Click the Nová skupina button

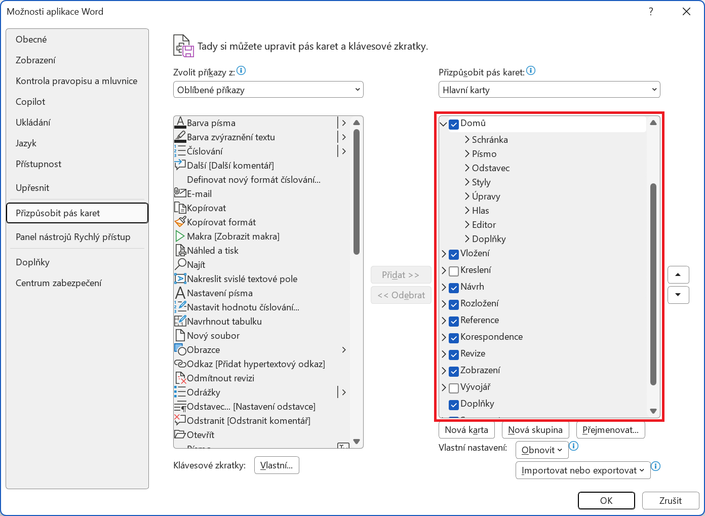pyautogui.click(x=535, y=430)
